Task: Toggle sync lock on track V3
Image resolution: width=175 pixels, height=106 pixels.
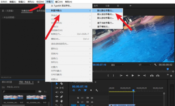Action: (87, 98)
